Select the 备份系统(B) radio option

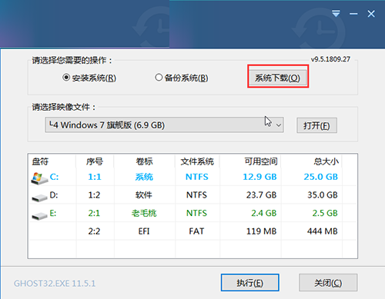(181, 78)
